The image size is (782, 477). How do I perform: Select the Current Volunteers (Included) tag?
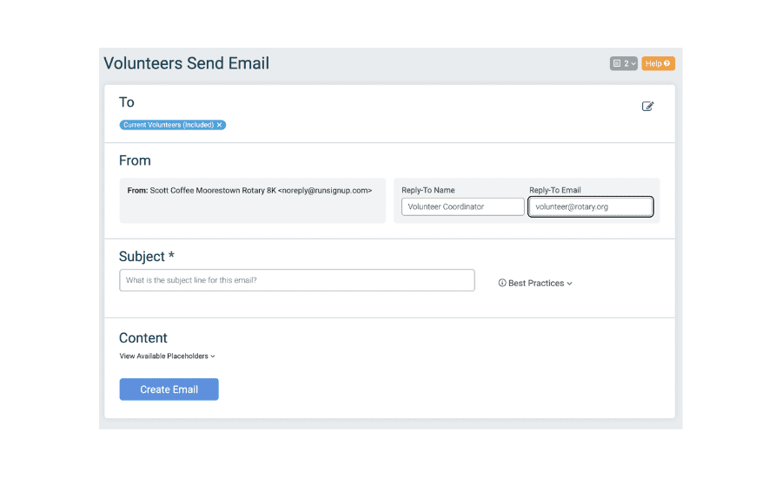click(x=168, y=125)
